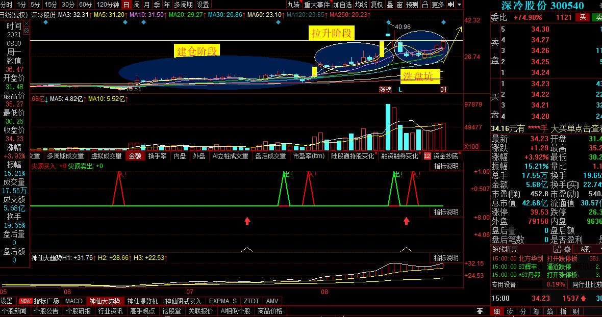Image resolution: width=602 pixels, height=317 pixels.
Task: Click 加自选 to add to watchlist
Action: [x=342, y=5]
